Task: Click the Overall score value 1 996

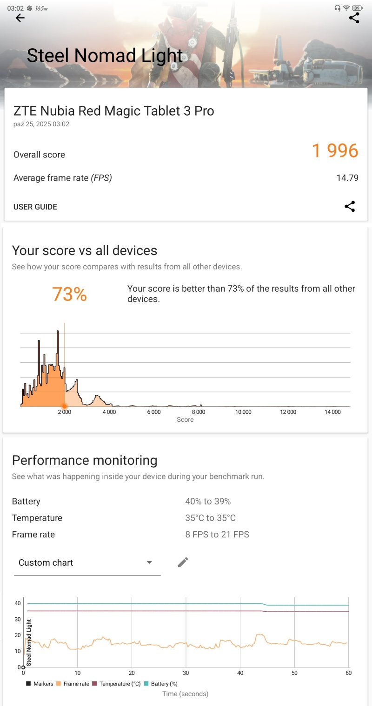Action: pos(335,151)
